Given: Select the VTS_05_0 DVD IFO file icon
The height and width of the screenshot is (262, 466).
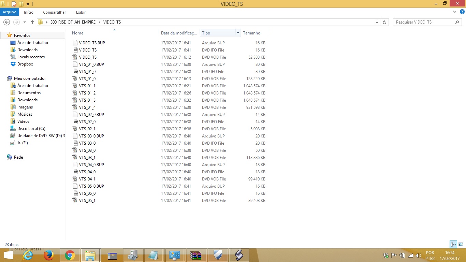Looking at the screenshot, I should (x=75, y=193).
